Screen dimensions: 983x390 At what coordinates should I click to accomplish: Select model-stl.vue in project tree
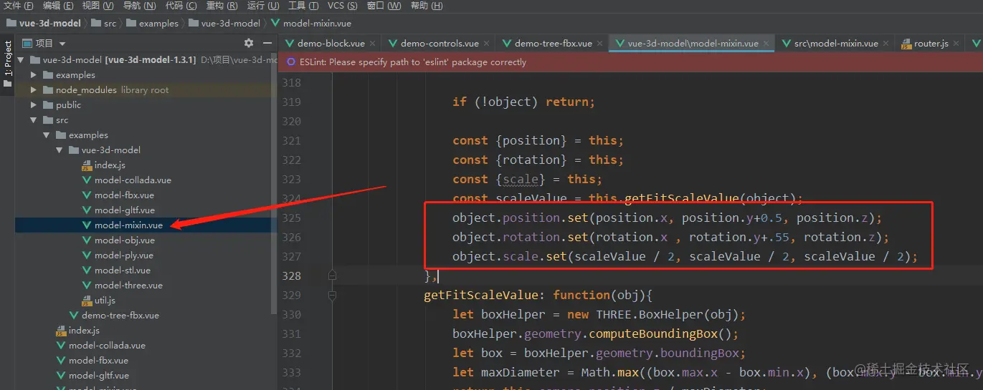[123, 270]
